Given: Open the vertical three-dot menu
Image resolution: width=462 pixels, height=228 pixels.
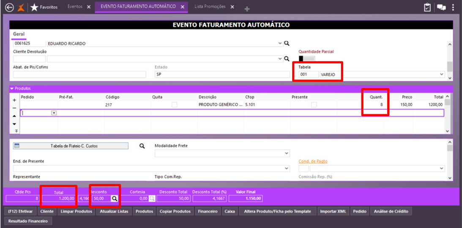Looking at the screenshot, I should (453, 8).
